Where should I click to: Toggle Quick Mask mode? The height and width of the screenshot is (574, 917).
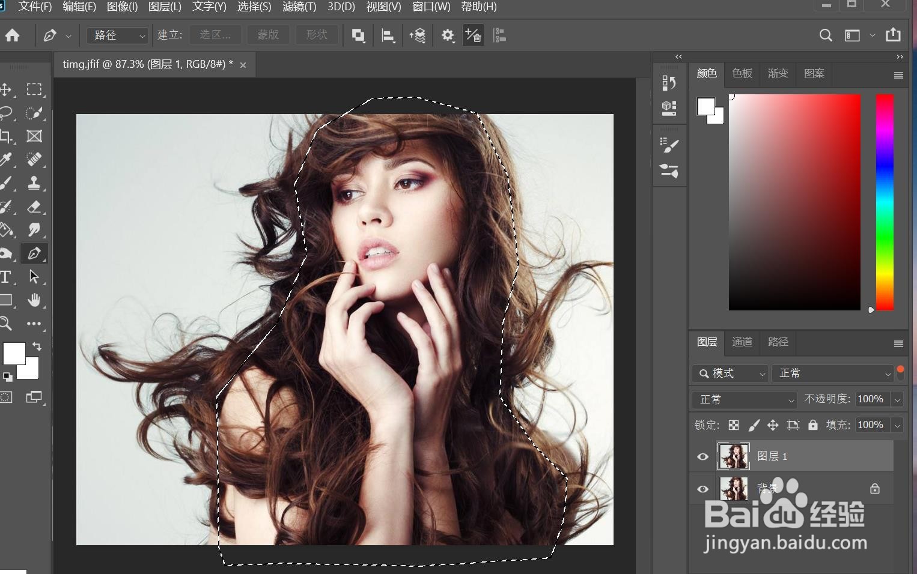[6, 397]
